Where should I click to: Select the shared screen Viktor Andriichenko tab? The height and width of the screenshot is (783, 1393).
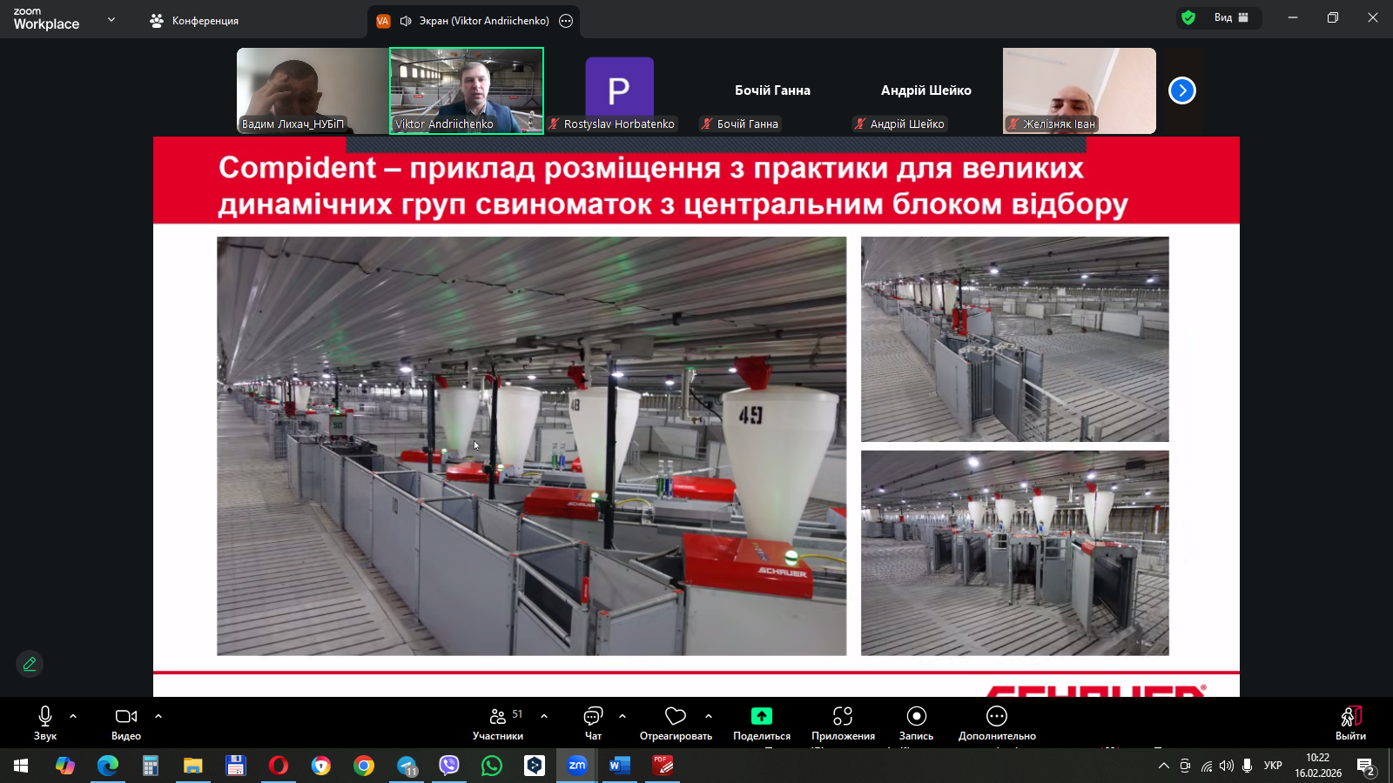[x=474, y=21]
